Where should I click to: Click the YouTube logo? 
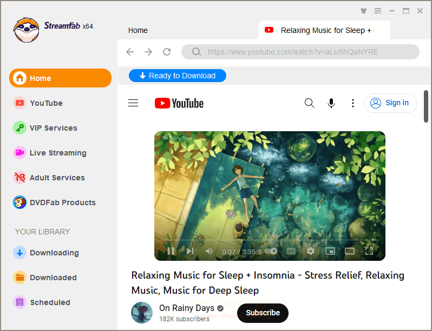click(179, 103)
